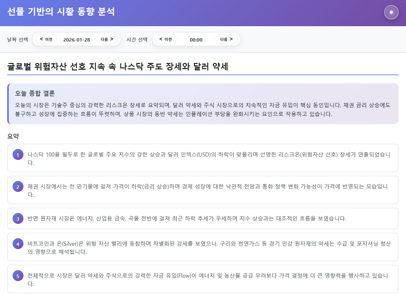The image size is (406, 295).
Task: Click conclusion paragraph starting '오늘의 시장은 기술주'
Action: point(202,110)
